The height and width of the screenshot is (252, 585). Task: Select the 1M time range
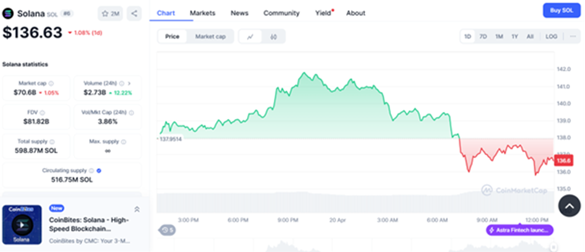pos(499,36)
